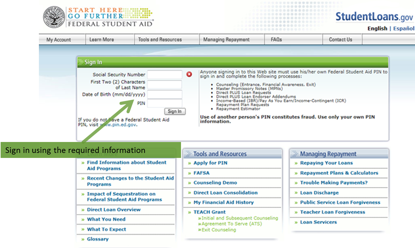The width and height of the screenshot is (415, 248).
Task: Open Direct Loan Overview link
Action: point(114,210)
